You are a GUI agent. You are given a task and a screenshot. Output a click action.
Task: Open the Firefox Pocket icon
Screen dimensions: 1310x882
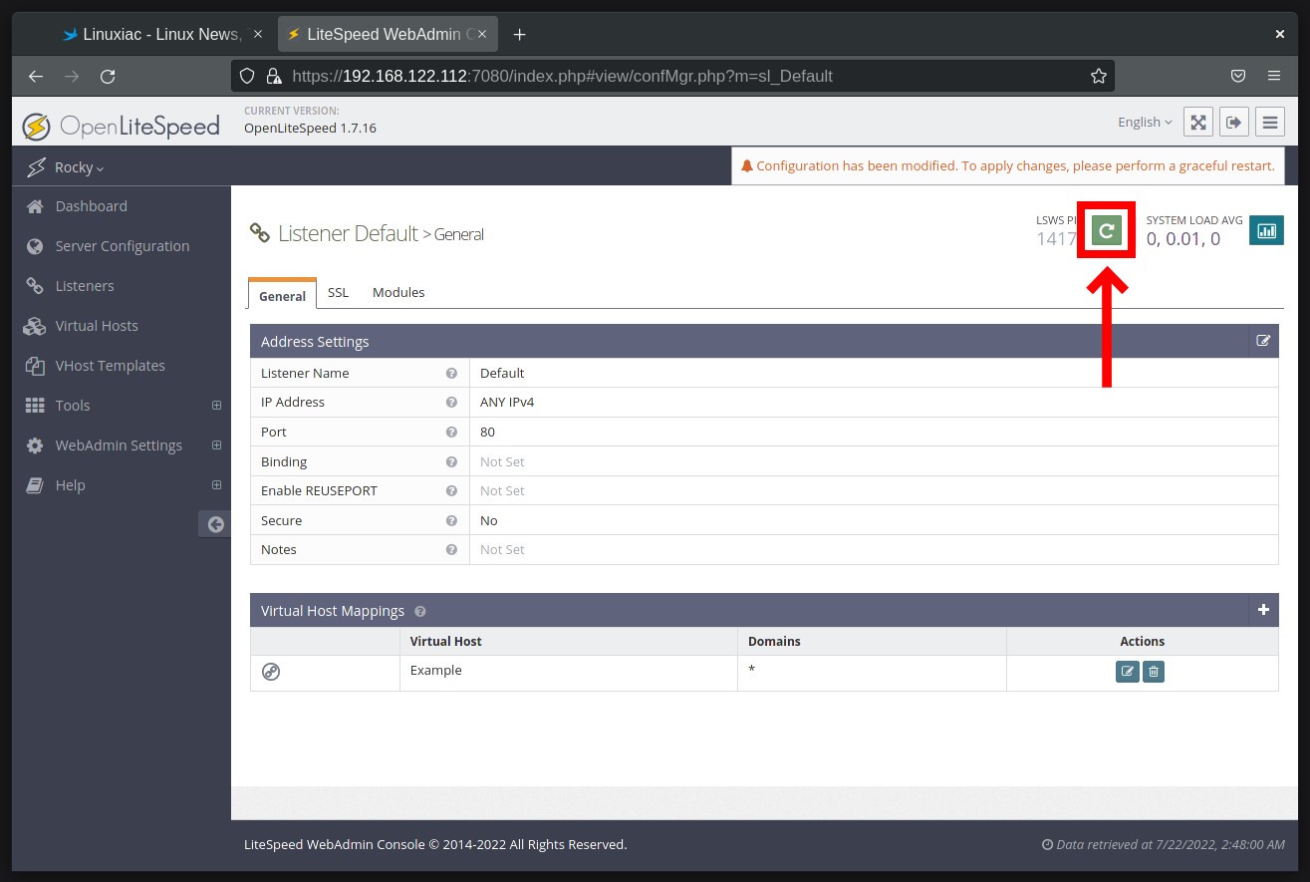point(1238,76)
